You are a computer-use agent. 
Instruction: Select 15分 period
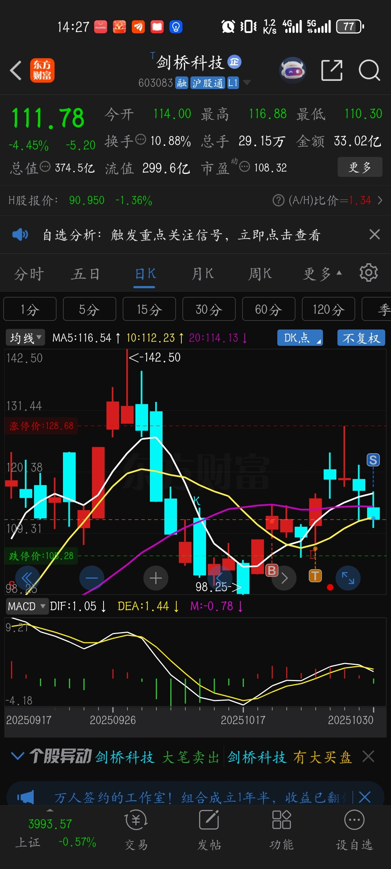pyautogui.click(x=149, y=309)
